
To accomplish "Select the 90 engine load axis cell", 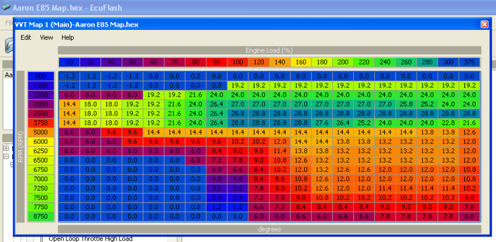I will coord(217,62).
